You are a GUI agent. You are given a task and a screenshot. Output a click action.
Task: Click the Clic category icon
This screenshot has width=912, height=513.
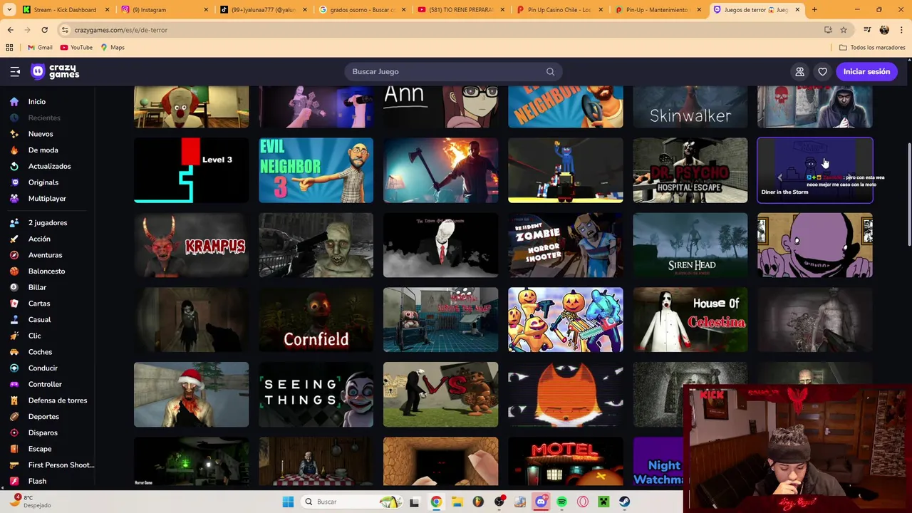pyautogui.click(x=14, y=336)
